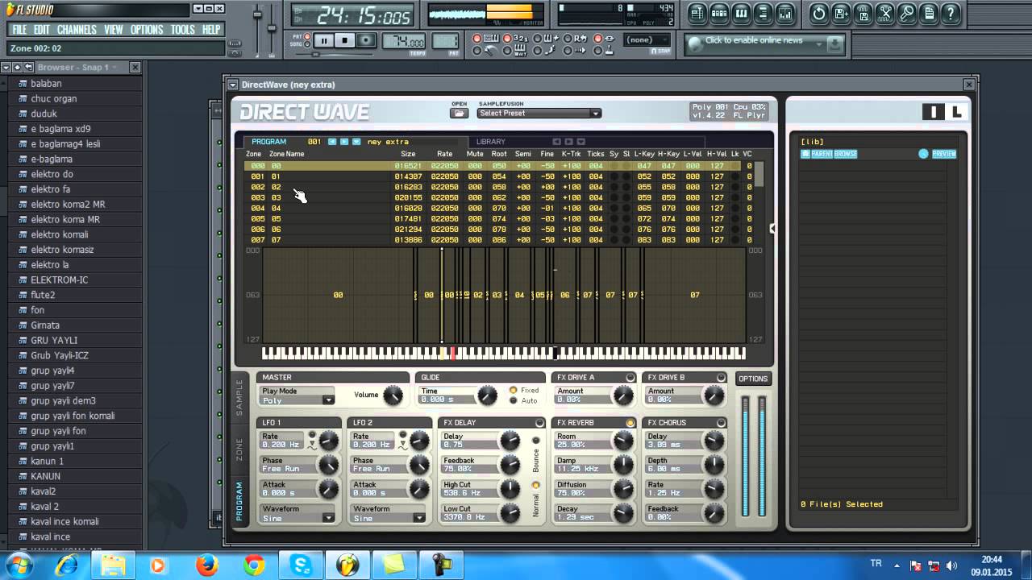Open Chrome from the taskbar

coord(254,565)
